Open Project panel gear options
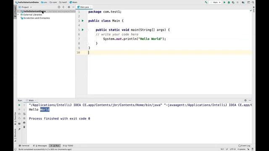269x151 pixels. coord(69,7)
